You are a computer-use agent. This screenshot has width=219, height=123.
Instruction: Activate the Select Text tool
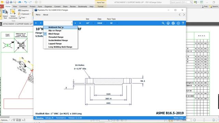[x=5, y=14]
